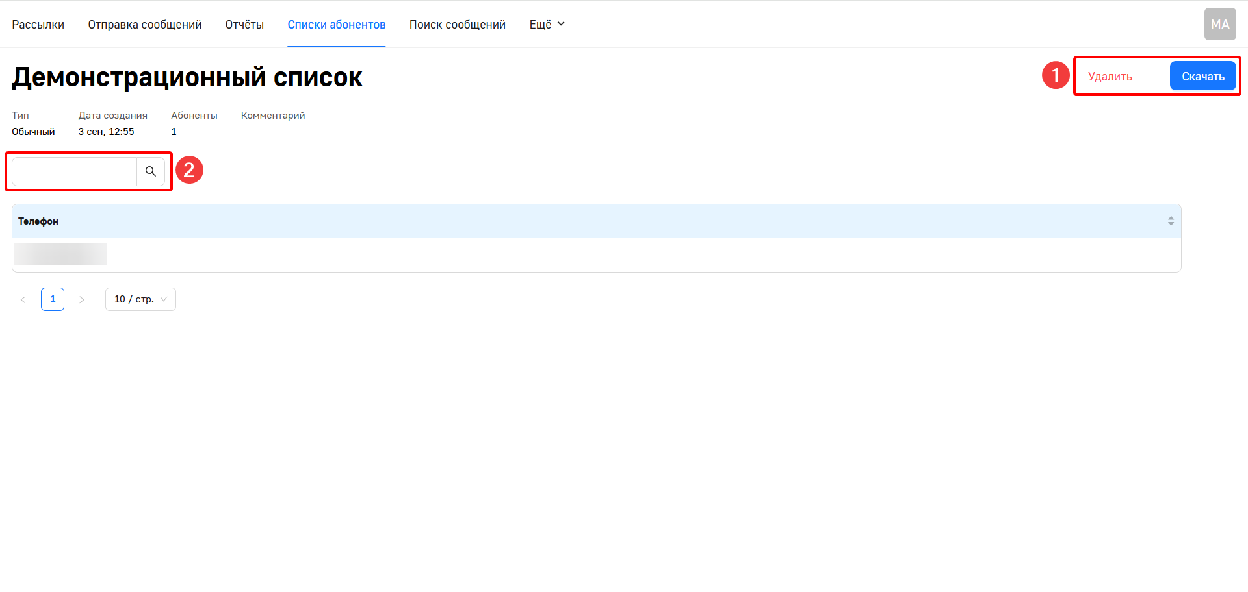Focus the subscriber search input field

[x=74, y=171]
